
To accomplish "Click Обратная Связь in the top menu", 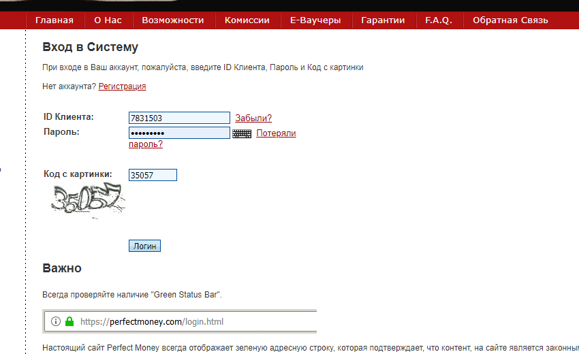I will [510, 20].
